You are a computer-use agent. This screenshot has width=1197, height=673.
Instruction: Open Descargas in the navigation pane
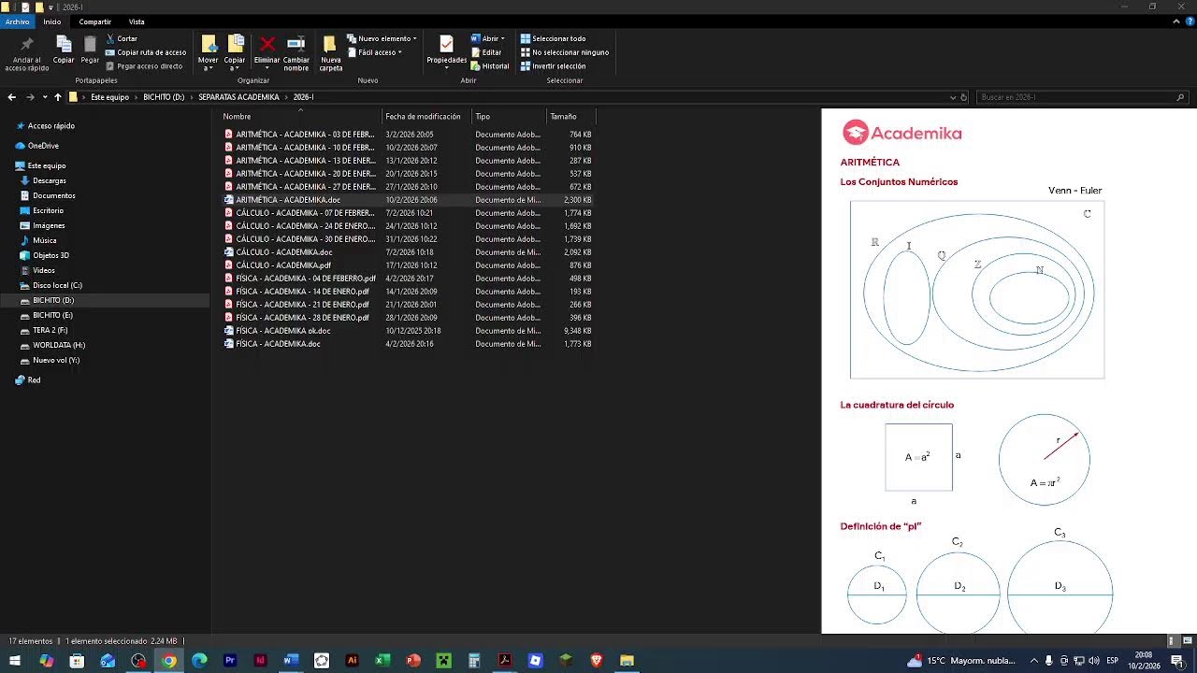(x=50, y=180)
